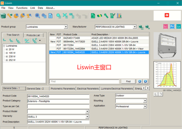Click the green sun list toolbar icon

[x=59, y=15]
